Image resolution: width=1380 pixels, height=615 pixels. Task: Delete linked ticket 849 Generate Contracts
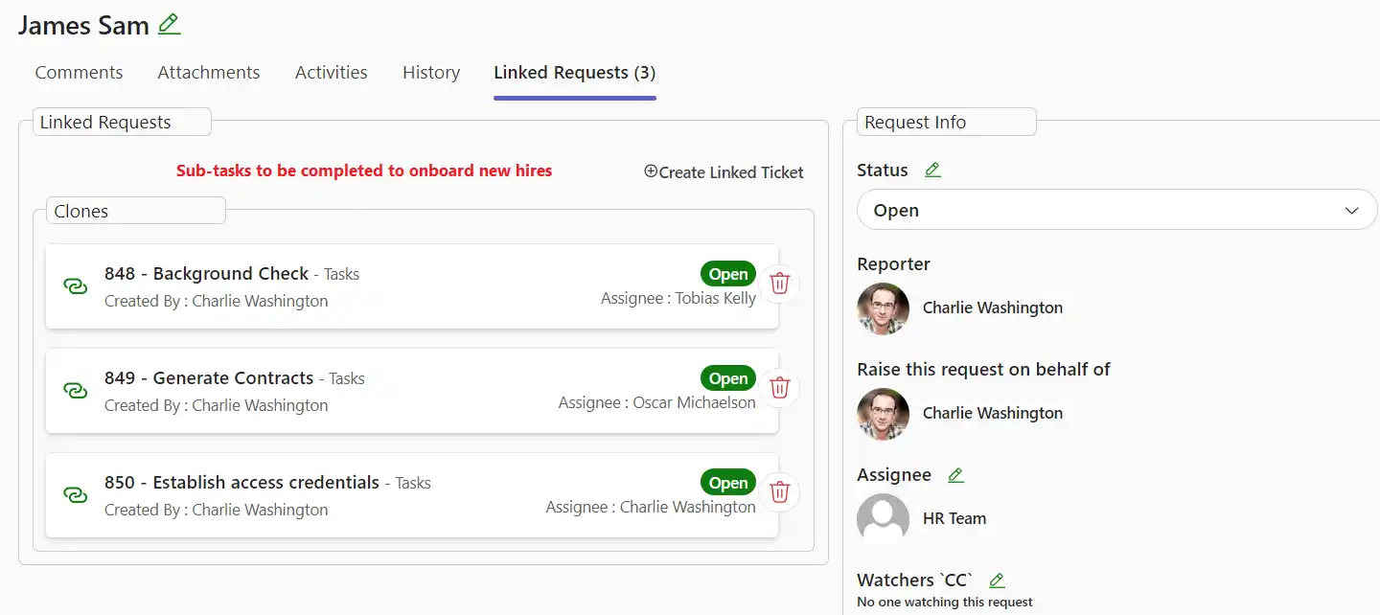(x=780, y=387)
